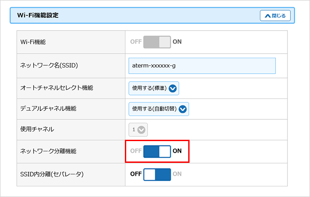Select OFF label for ネットワーク分離機能

click(x=136, y=151)
